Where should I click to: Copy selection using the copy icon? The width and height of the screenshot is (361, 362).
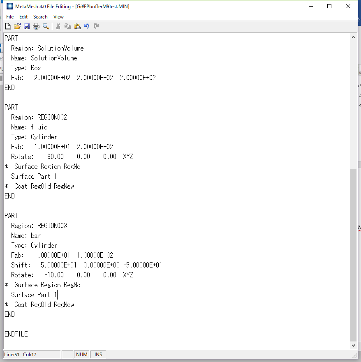click(67, 26)
